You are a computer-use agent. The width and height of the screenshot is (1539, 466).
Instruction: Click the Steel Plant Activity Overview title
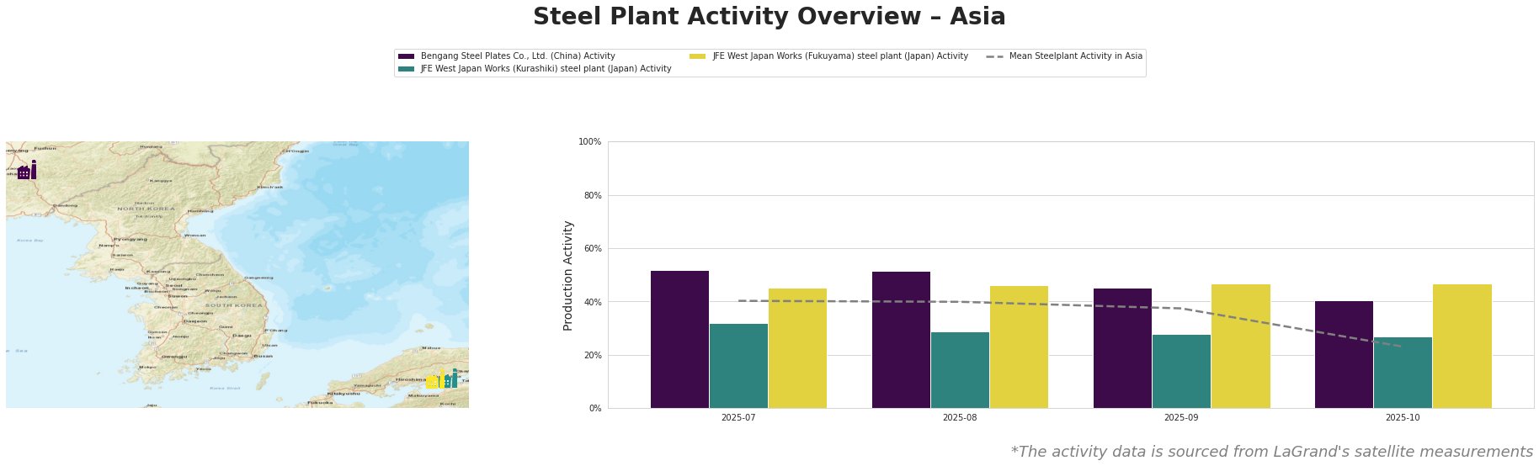(769, 18)
